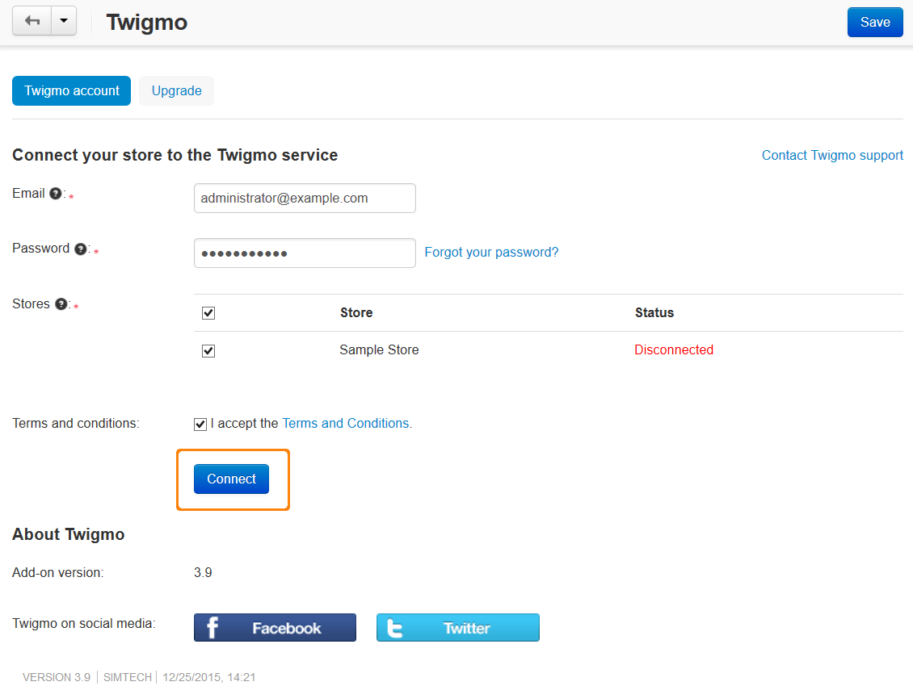Click the Twigmo page title

tap(147, 23)
